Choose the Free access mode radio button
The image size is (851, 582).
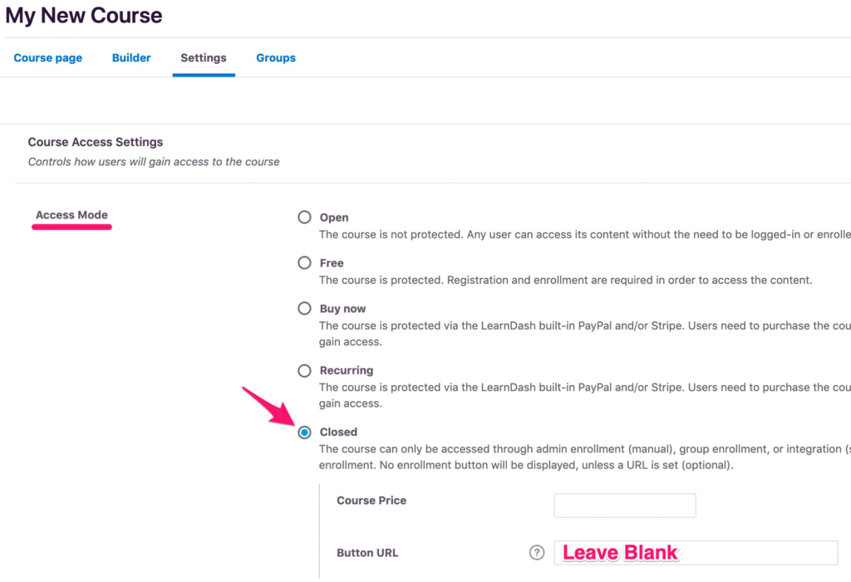pyautogui.click(x=305, y=263)
